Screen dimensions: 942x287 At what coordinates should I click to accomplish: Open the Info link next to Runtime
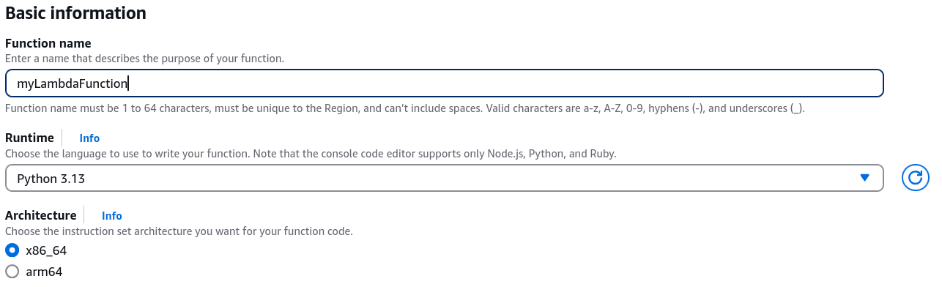(89, 138)
